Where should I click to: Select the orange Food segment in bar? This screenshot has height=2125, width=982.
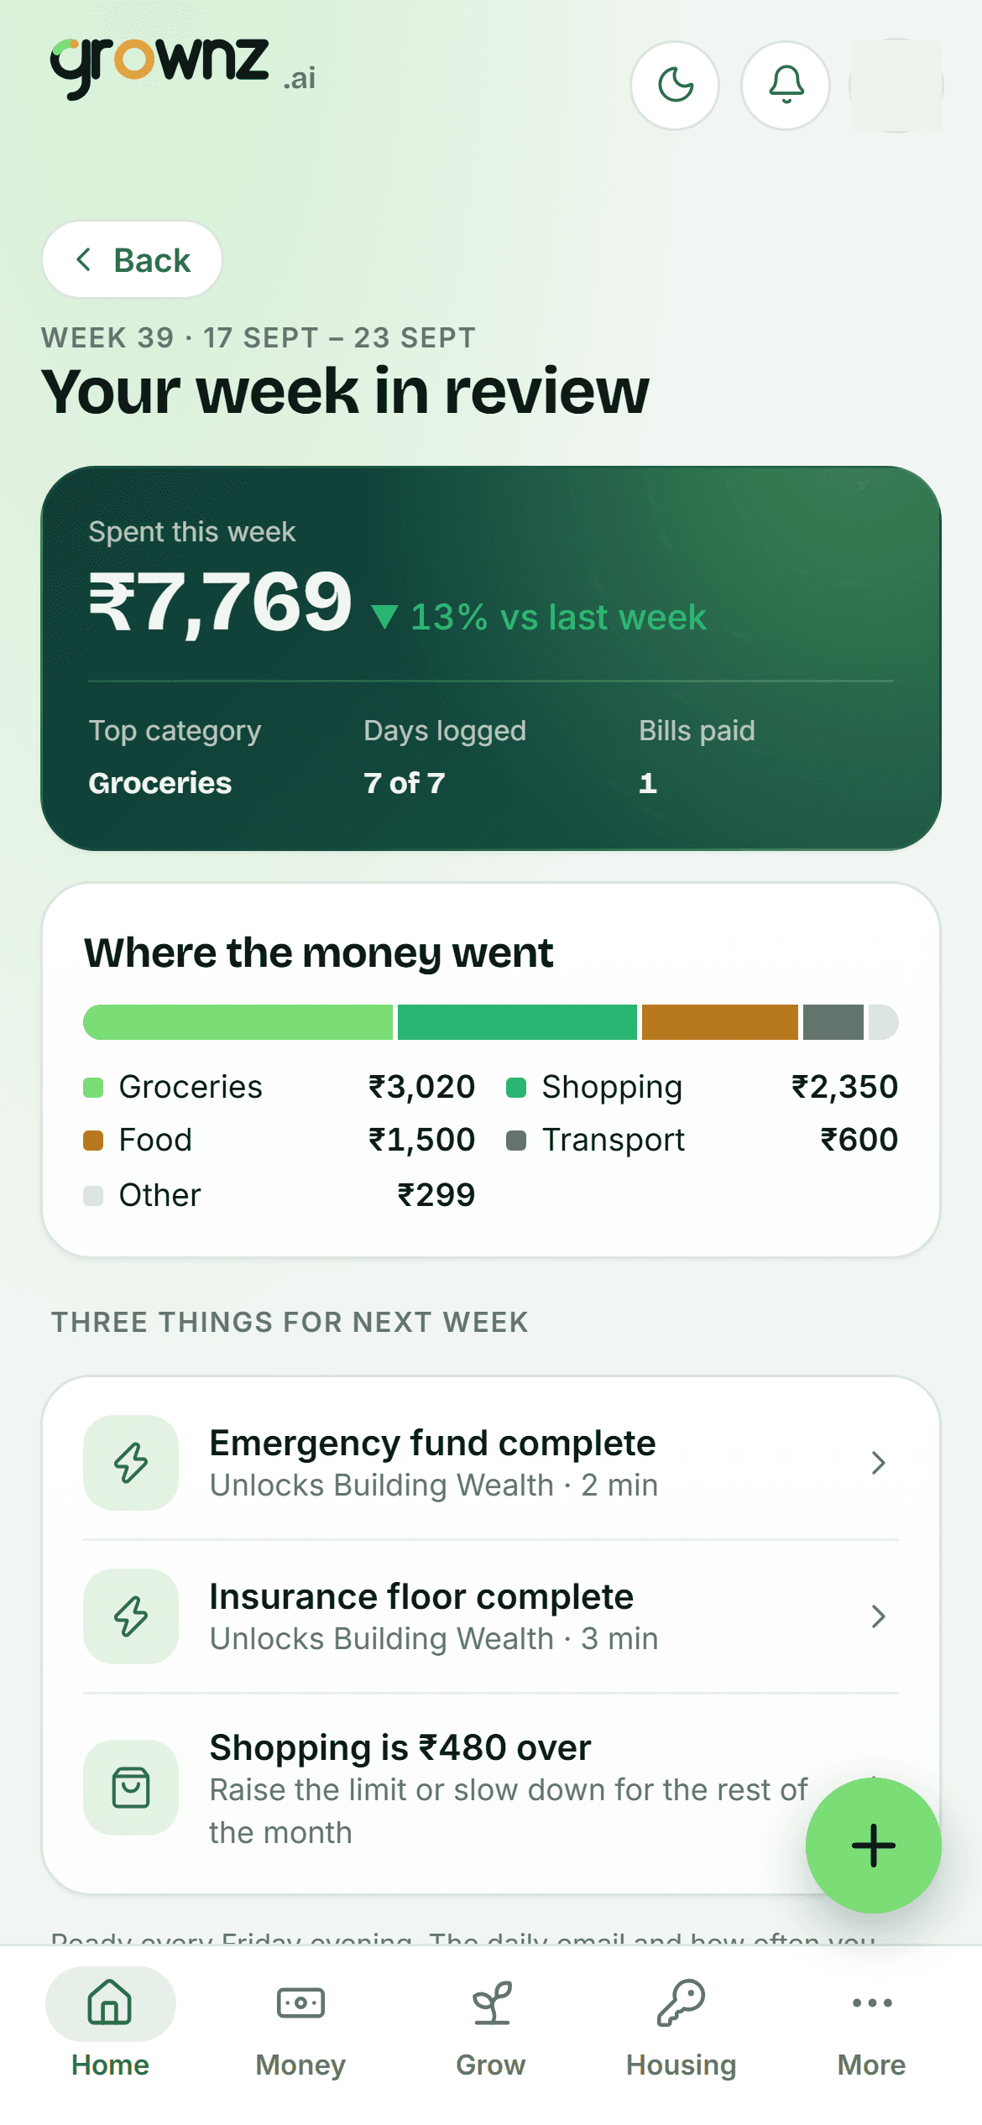pos(719,1022)
